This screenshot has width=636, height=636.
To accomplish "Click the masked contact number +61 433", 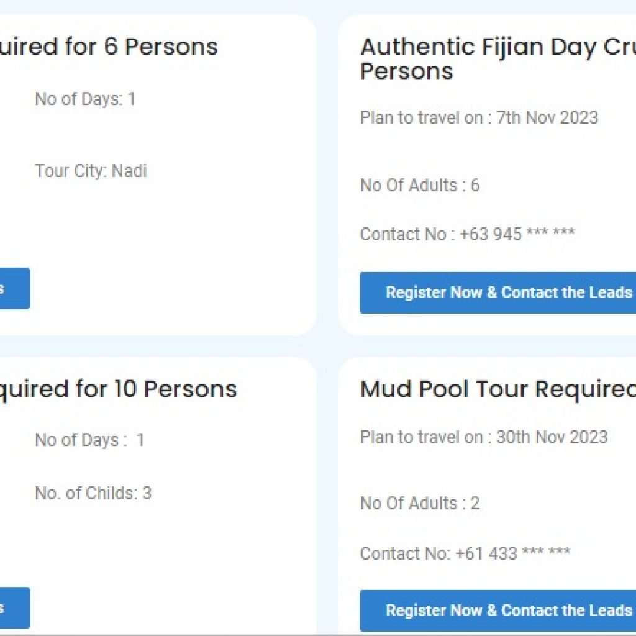I will tap(465, 553).
